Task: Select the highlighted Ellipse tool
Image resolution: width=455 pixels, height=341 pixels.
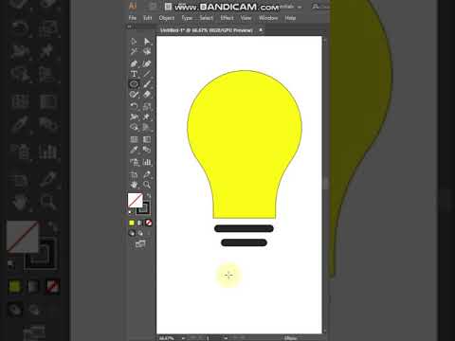Action: tap(134, 84)
